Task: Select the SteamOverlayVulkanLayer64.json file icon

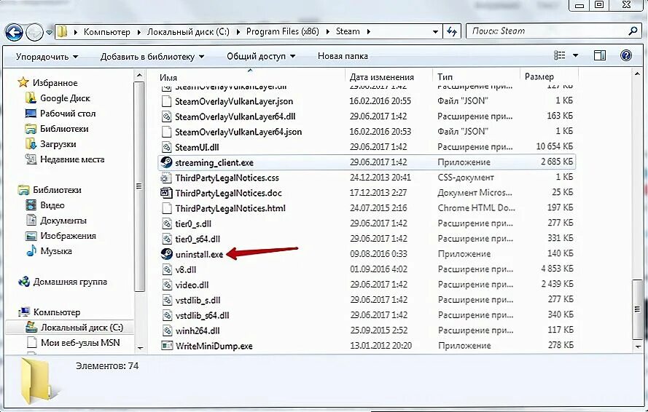Action: (166, 132)
